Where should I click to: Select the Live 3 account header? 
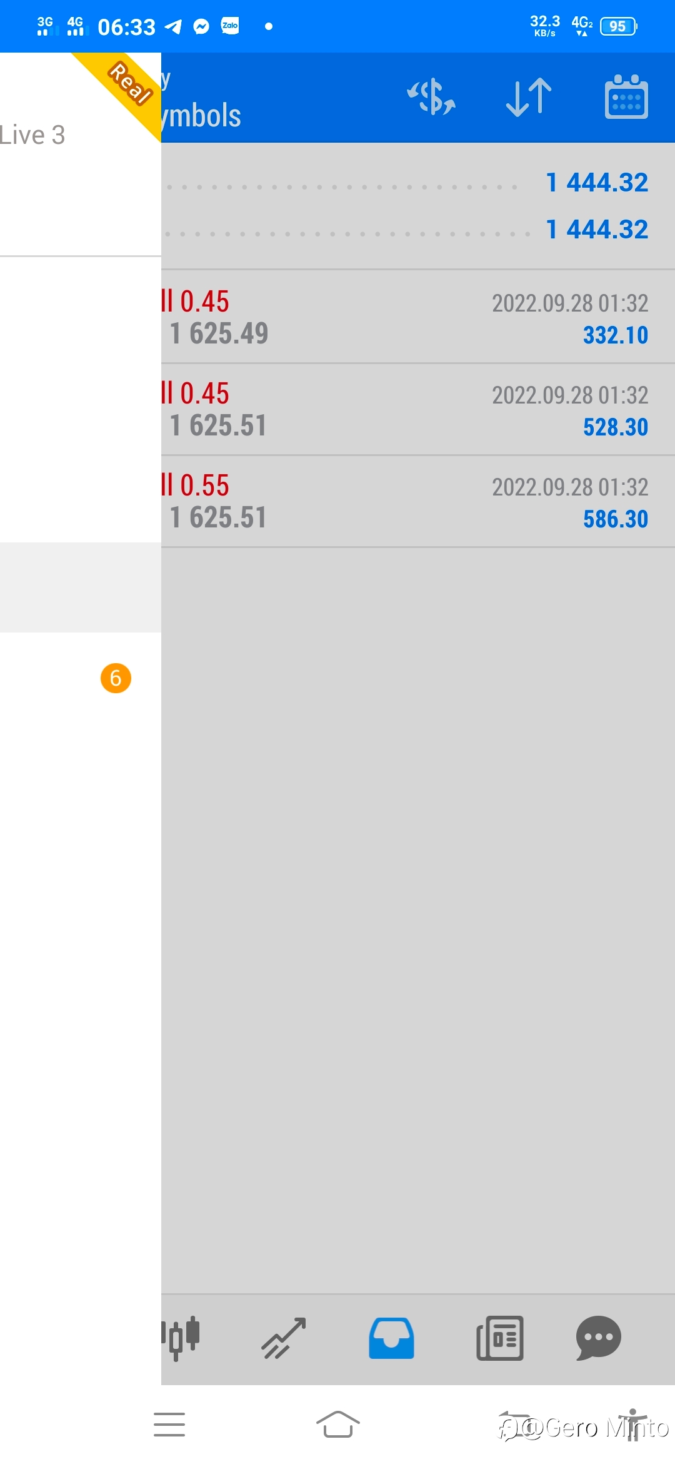coord(32,135)
